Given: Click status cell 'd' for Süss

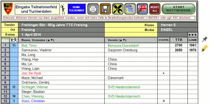Looking at the screenshot, I should click(x=164, y=101).
